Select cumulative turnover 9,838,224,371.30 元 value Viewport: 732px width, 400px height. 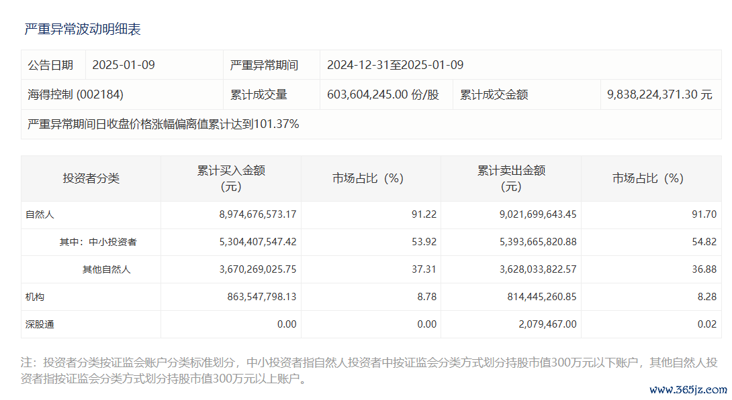point(659,94)
